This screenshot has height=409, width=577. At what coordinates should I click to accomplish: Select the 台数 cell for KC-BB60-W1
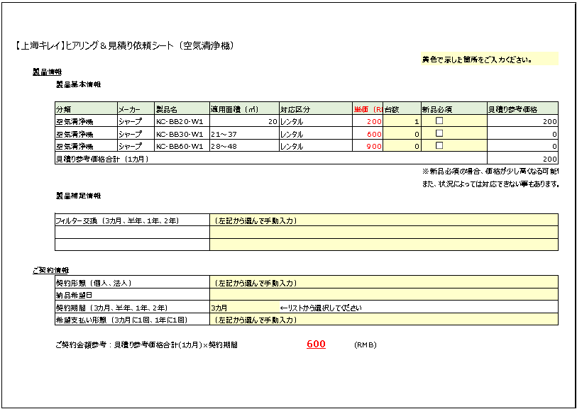pyautogui.click(x=401, y=146)
